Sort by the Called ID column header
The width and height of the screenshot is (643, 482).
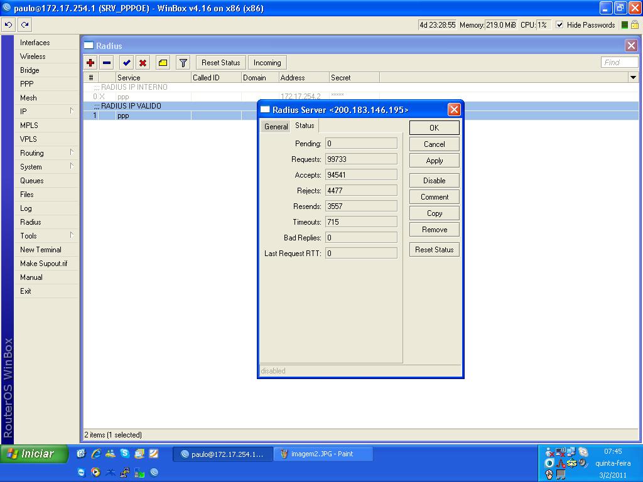216,77
